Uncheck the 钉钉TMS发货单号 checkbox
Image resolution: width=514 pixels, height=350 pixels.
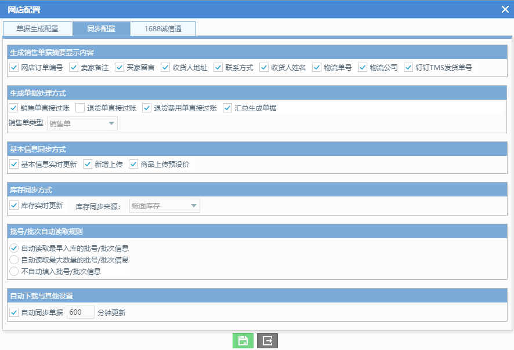click(408, 67)
